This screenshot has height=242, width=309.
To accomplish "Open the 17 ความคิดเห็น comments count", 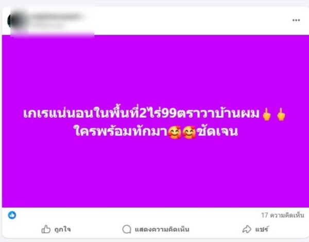I will tap(283, 215).
